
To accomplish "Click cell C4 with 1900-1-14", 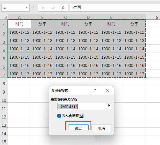I will [65, 49].
